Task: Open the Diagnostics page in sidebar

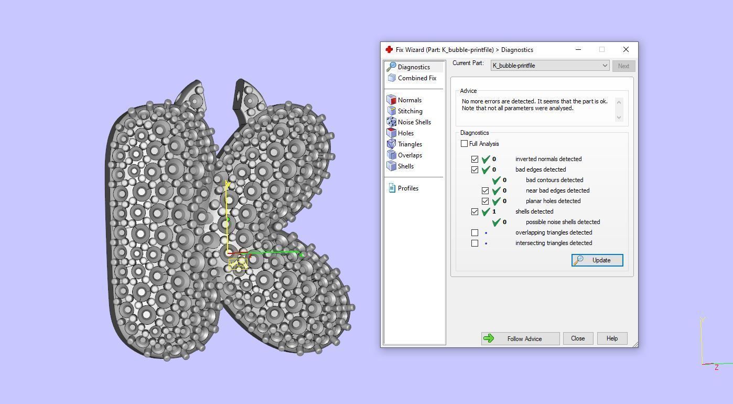Action: [x=414, y=67]
